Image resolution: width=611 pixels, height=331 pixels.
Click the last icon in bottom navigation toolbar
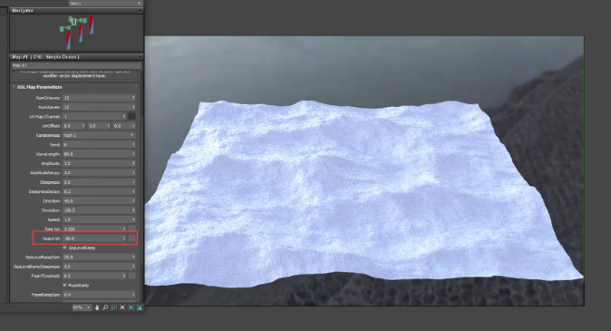coord(140,307)
